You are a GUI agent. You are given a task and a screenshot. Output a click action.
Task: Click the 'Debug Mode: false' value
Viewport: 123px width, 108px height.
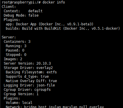pos(34,15)
